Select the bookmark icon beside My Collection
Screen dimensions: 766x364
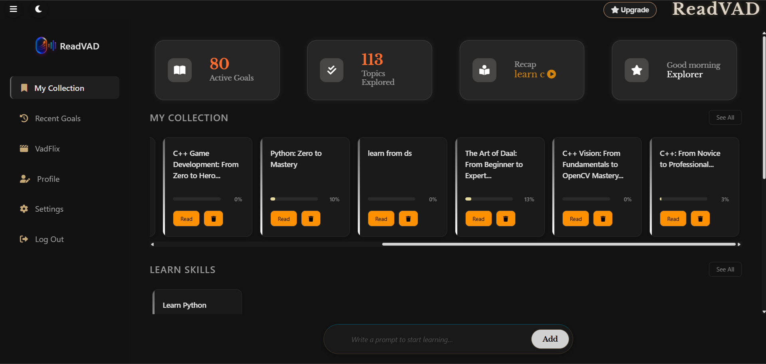(x=24, y=88)
